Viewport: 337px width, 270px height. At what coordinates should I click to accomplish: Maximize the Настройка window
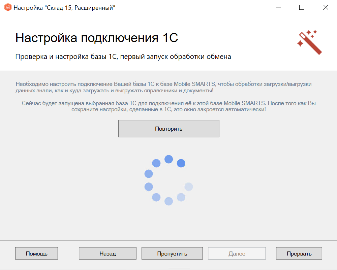pyautogui.click(x=302, y=7)
